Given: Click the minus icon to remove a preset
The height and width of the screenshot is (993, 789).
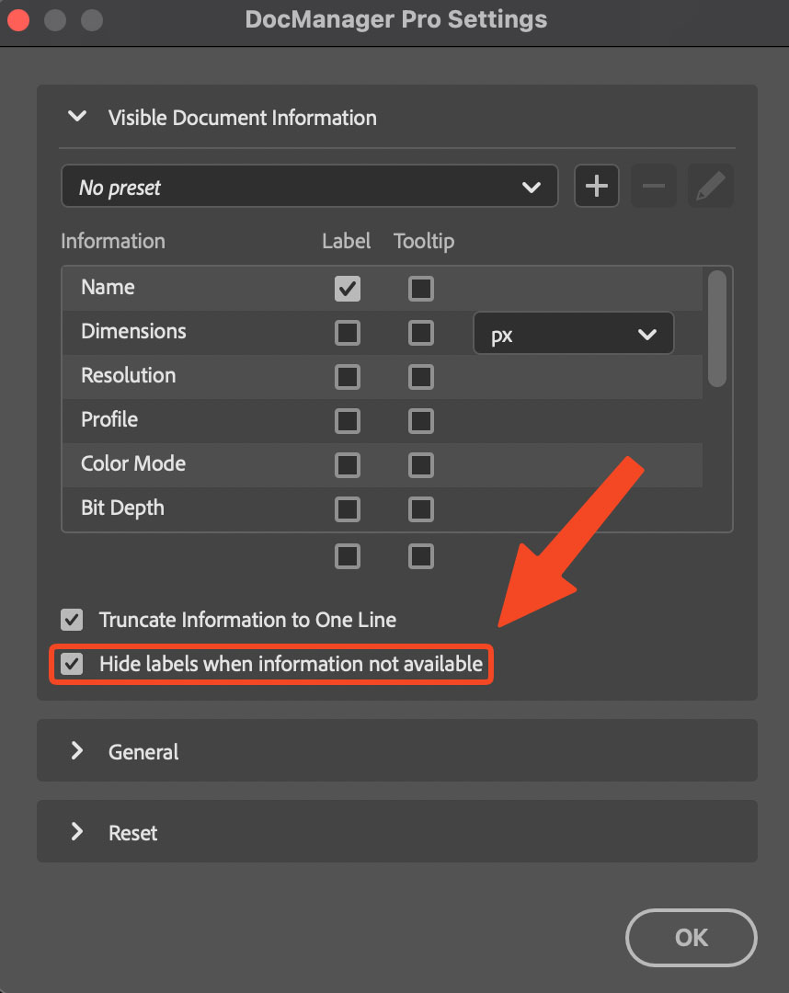Looking at the screenshot, I should click(x=653, y=186).
